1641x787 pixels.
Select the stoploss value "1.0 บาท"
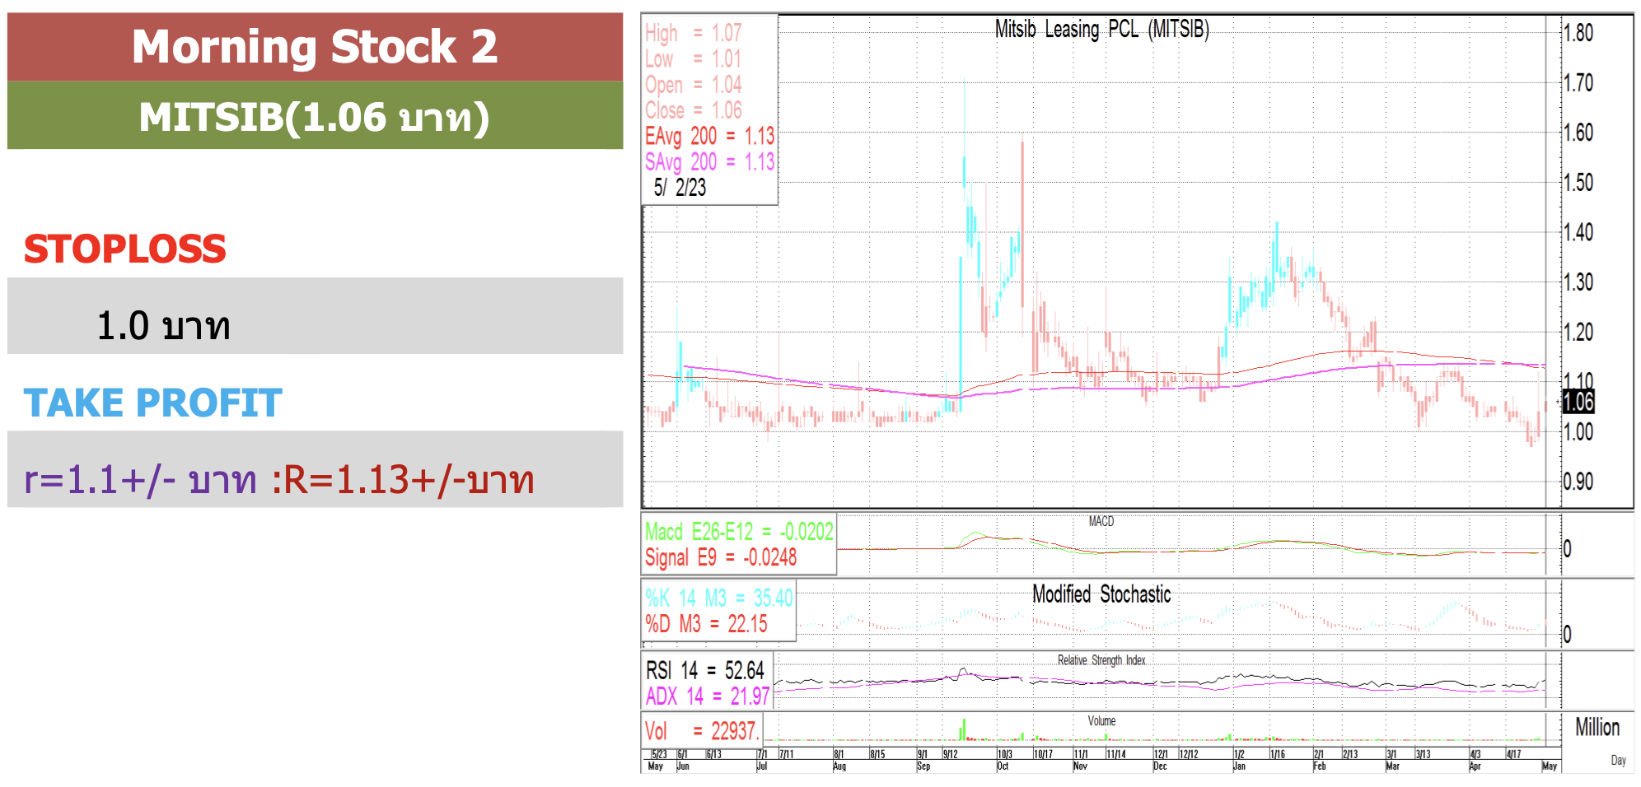tap(163, 325)
